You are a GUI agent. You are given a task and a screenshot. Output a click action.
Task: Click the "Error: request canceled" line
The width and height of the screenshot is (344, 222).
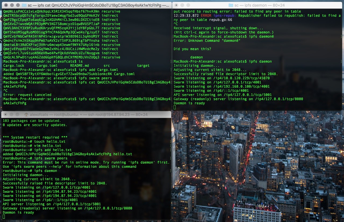(27, 95)
